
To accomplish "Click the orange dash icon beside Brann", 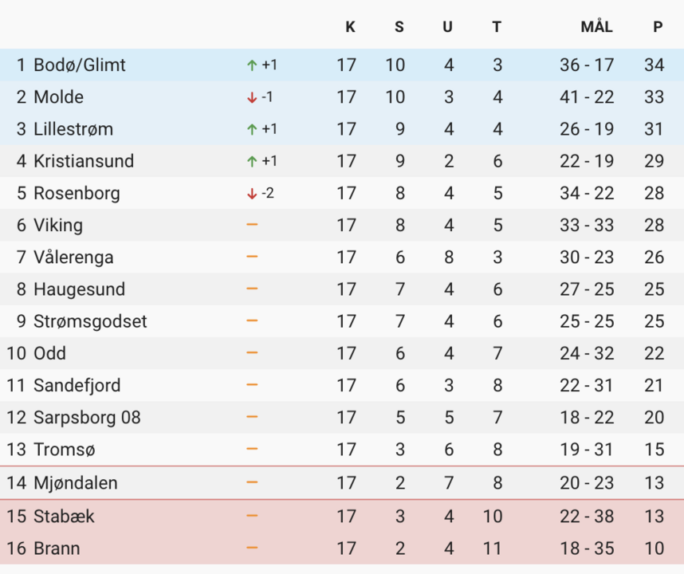I will [252, 548].
